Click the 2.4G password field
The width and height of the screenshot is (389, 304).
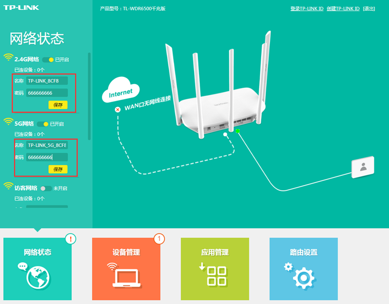click(x=47, y=93)
